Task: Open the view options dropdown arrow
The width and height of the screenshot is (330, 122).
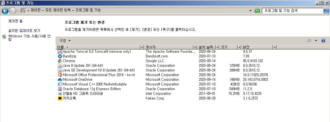Action: tap(316, 41)
